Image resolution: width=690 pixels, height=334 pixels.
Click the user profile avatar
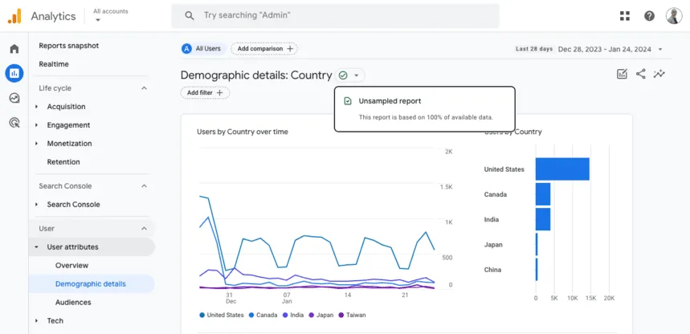coord(673,16)
